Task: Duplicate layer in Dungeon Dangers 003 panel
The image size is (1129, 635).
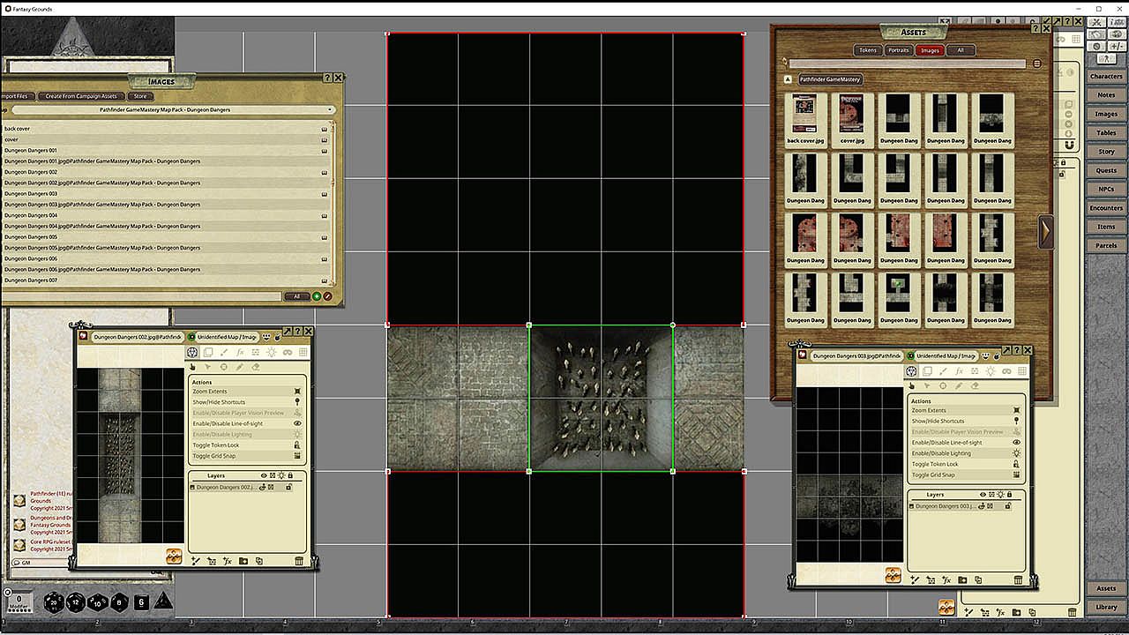Action: [x=978, y=580]
